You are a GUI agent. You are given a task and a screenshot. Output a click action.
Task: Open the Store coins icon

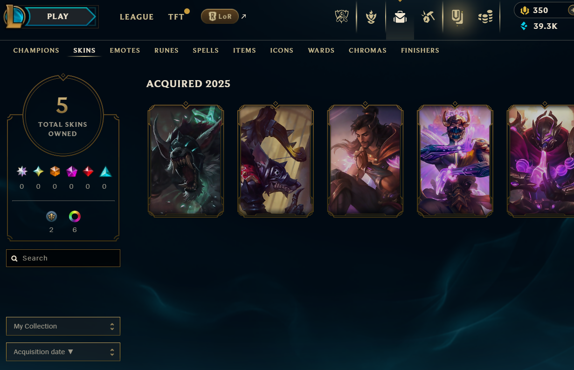point(485,17)
